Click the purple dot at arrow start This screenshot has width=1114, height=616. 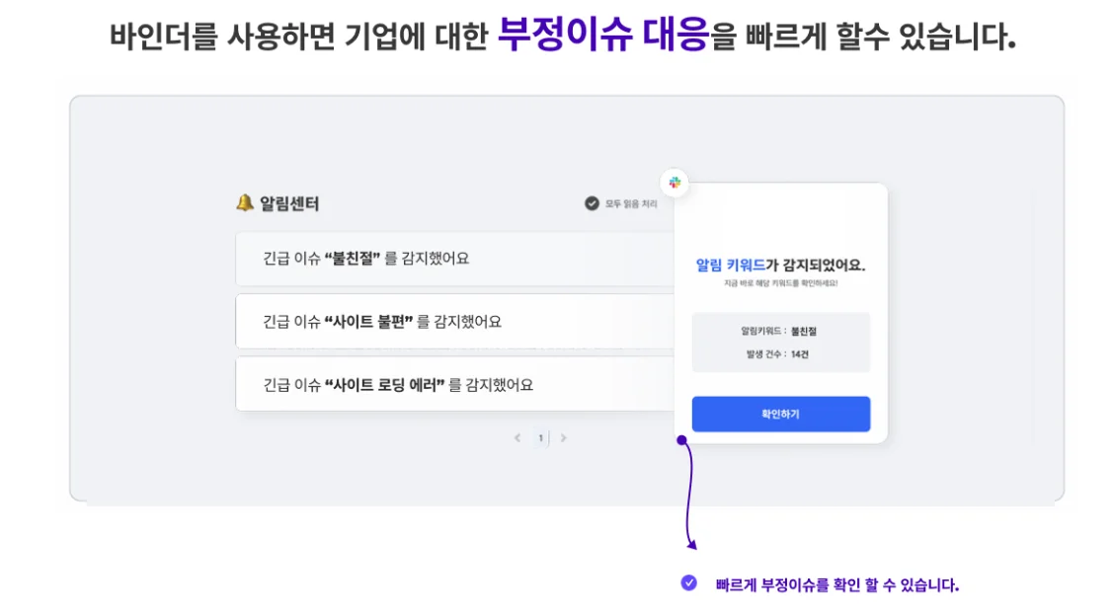[681, 440]
